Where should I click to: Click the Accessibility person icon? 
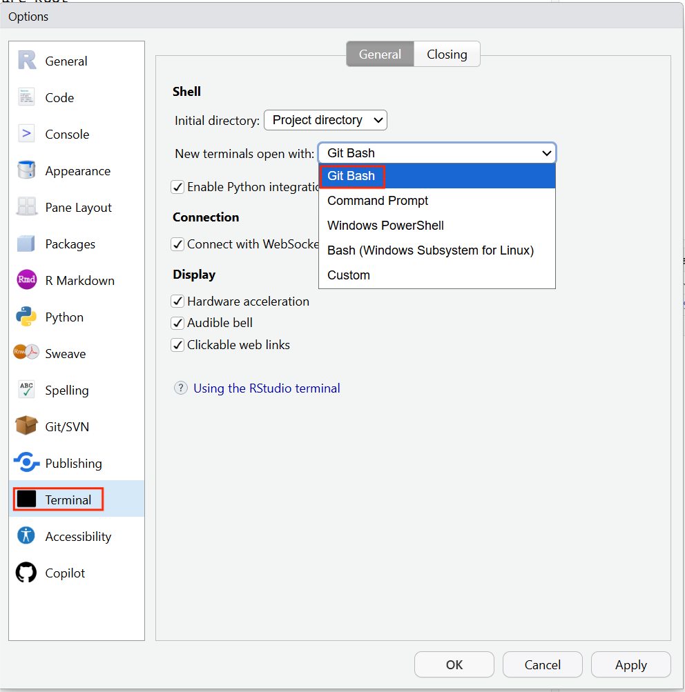26,536
